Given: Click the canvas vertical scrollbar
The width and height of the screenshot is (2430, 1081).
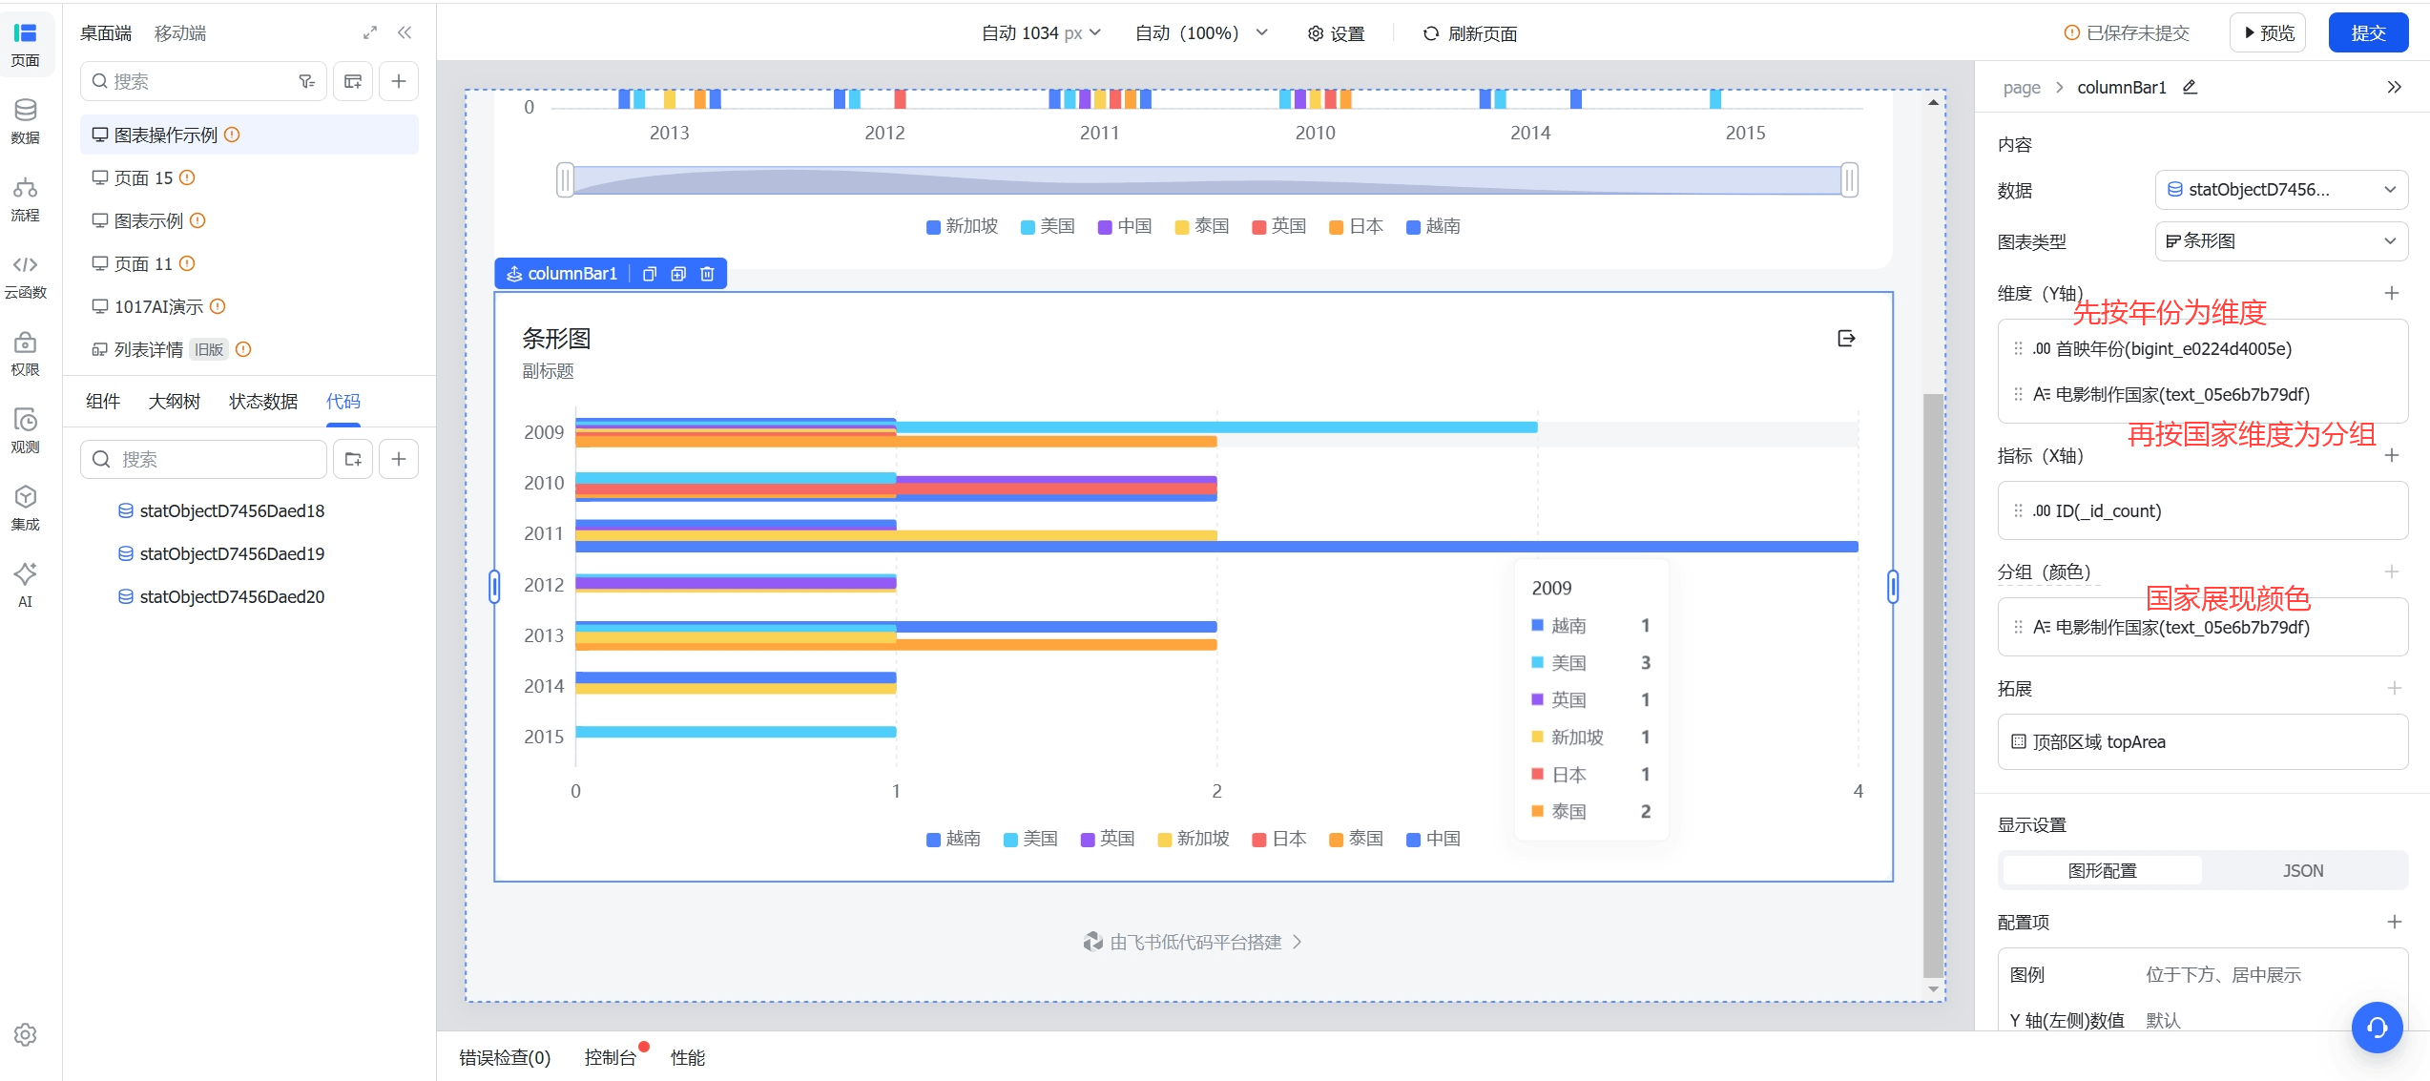Looking at the screenshot, I should [x=1933, y=686].
